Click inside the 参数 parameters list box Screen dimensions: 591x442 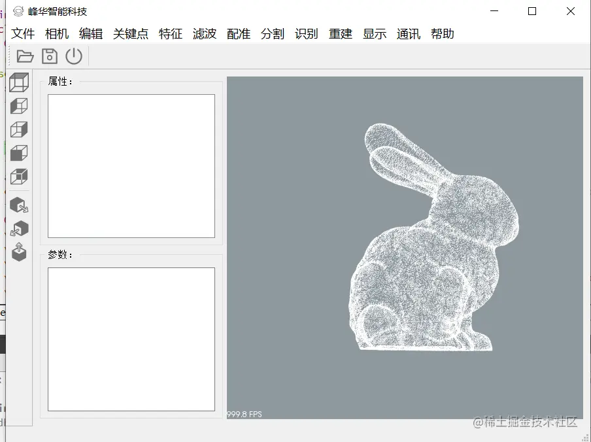point(131,339)
